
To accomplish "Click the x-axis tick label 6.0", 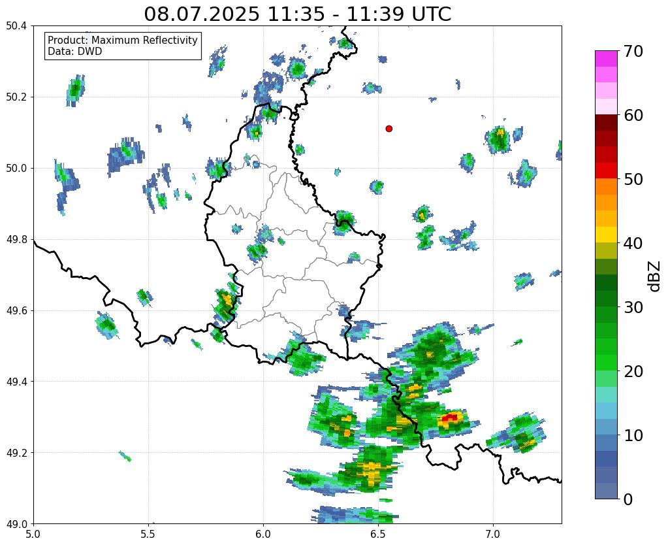I will click(263, 534).
